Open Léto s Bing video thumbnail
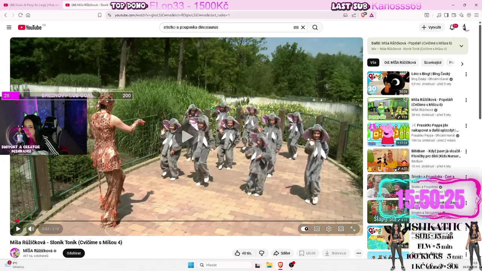Viewport: 482px width, 271px height. tap(388, 83)
